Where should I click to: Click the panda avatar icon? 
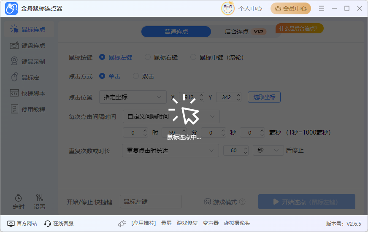[227, 9]
